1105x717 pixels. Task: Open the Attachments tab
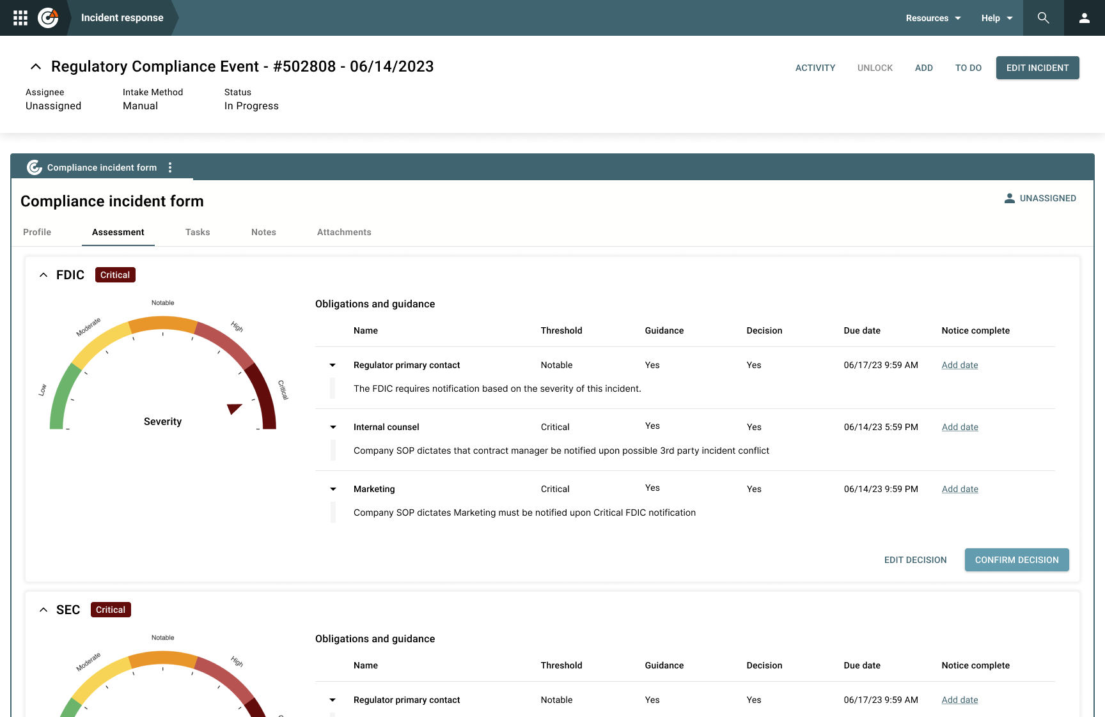coord(344,232)
